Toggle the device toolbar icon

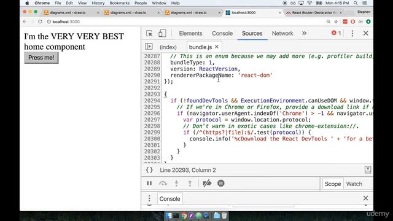click(162, 33)
